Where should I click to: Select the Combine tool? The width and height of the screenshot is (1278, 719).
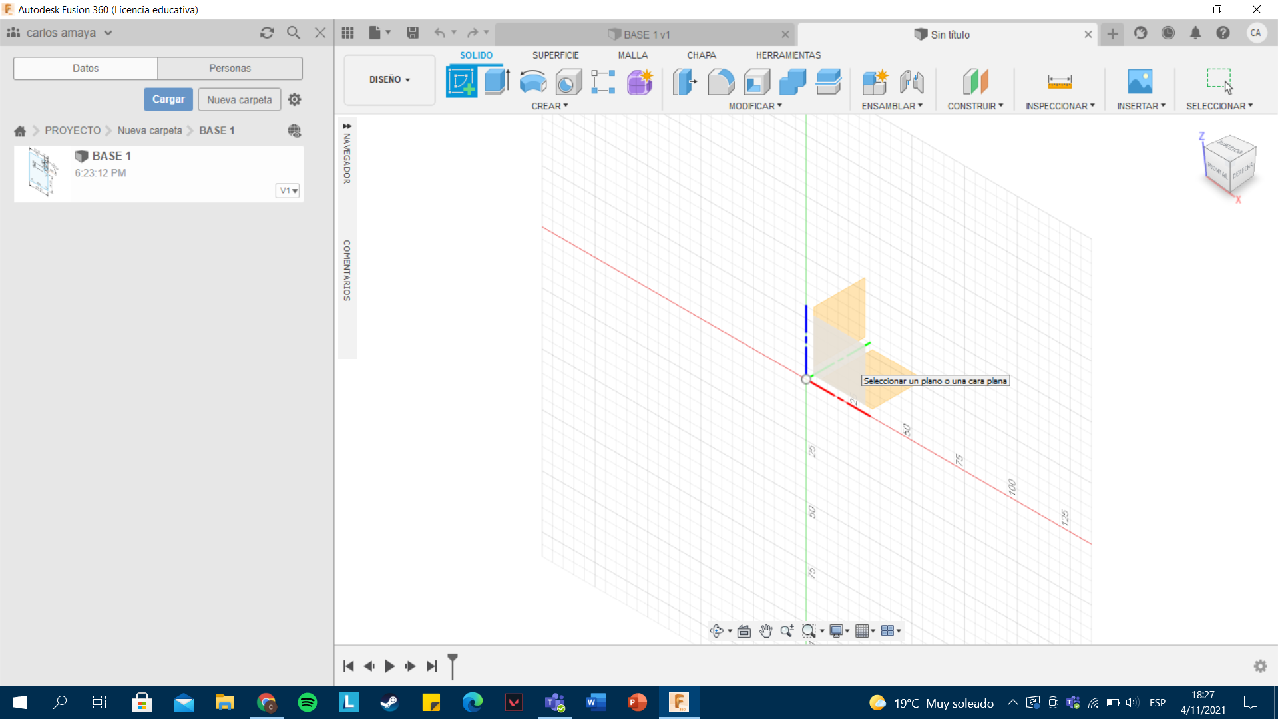(x=793, y=81)
